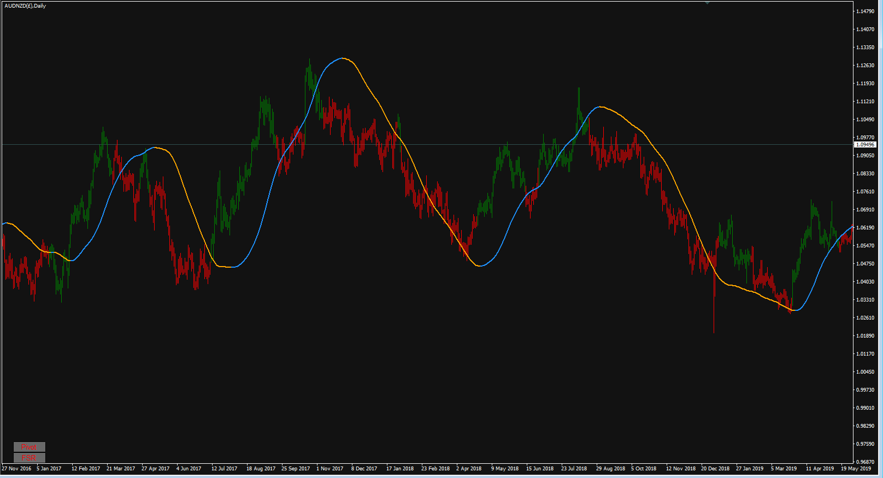Click the 18 Aug 2017 date label

pos(261,469)
